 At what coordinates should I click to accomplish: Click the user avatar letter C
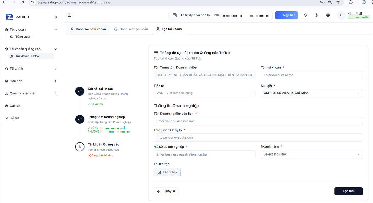coord(341,15)
